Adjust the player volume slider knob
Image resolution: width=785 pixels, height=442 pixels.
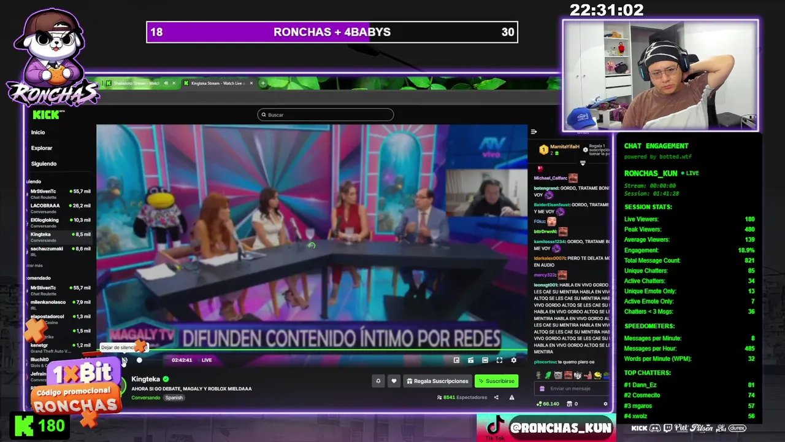(x=139, y=360)
